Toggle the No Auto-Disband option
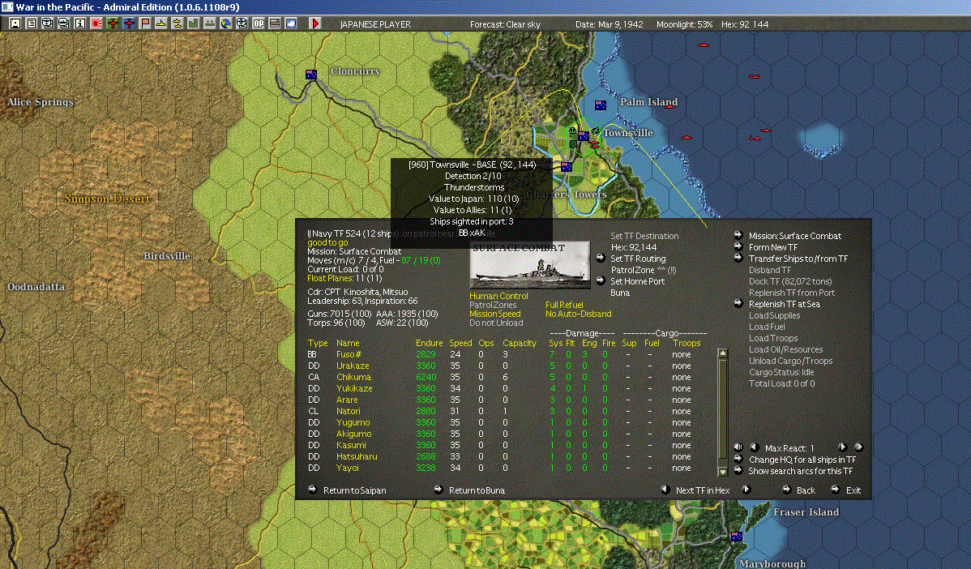The width and height of the screenshot is (971, 569). point(579,314)
